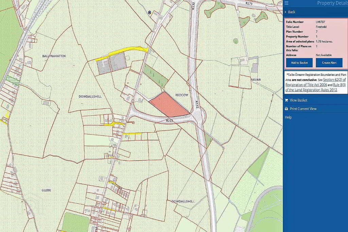Click the Back chevron arrow
The height and width of the screenshot is (232, 348).
tap(285, 12)
